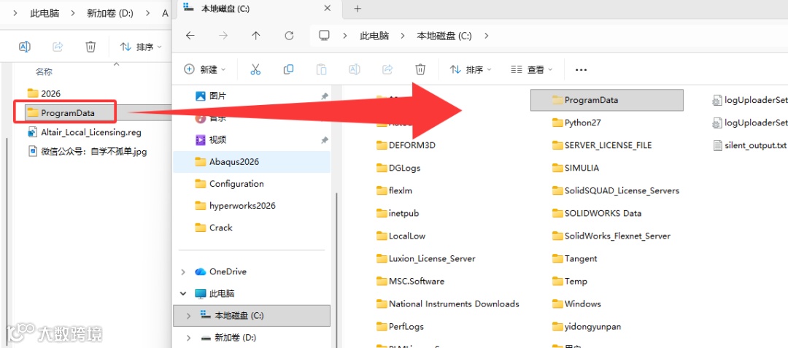Expand the OneDrive tree node
The height and width of the screenshot is (348, 788).
point(183,271)
